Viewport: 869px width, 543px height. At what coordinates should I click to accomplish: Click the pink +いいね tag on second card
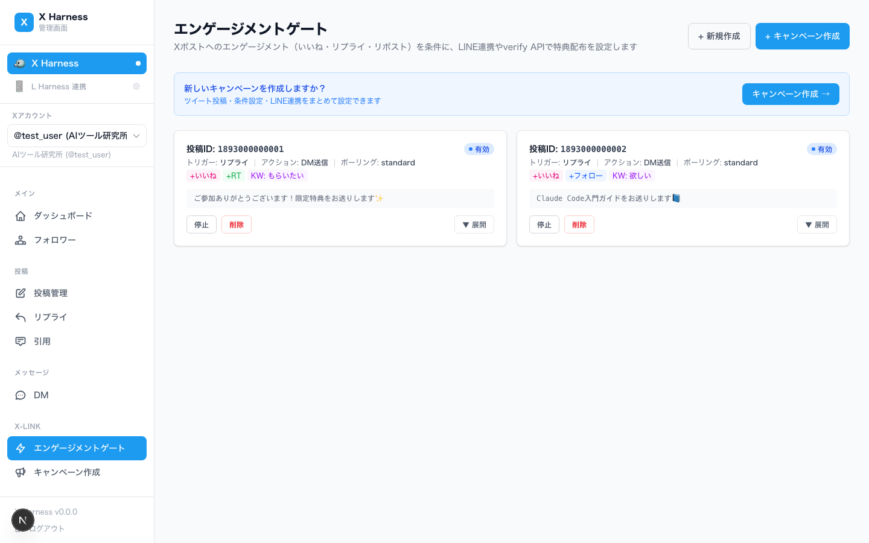(x=546, y=176)
